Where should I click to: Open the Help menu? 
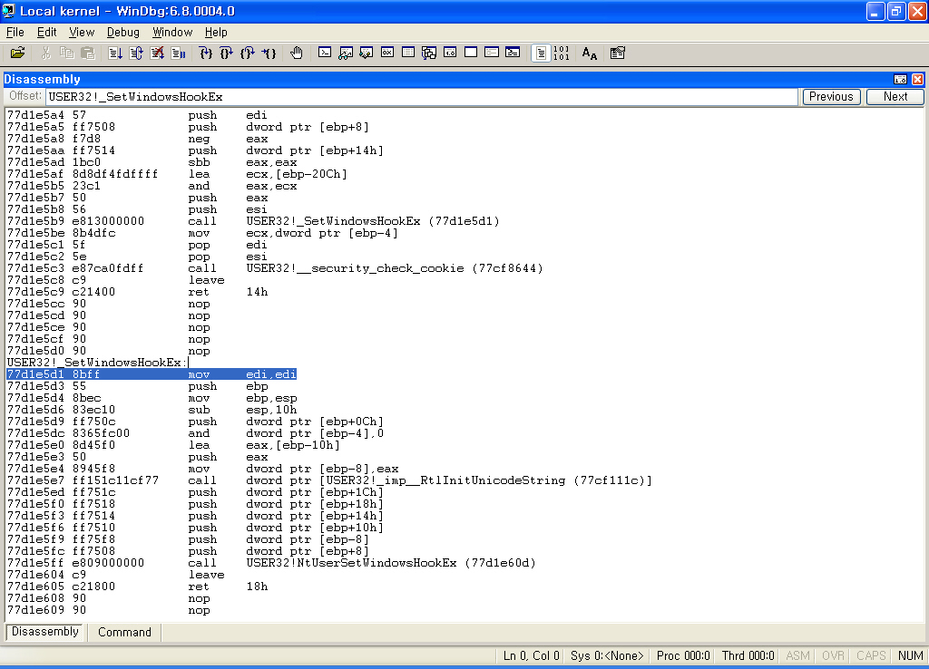216,32
